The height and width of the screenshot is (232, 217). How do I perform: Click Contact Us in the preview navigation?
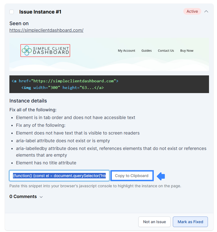(166, 51)
